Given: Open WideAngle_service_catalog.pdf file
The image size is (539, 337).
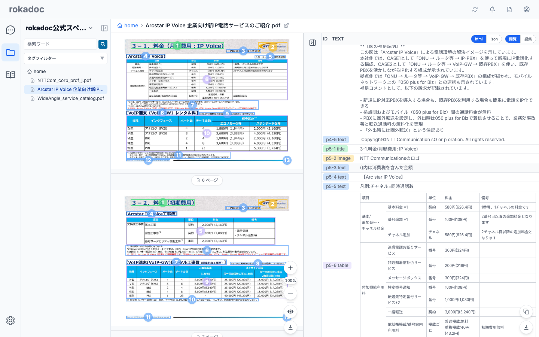Looking at the screenshot, I should 71,98.
